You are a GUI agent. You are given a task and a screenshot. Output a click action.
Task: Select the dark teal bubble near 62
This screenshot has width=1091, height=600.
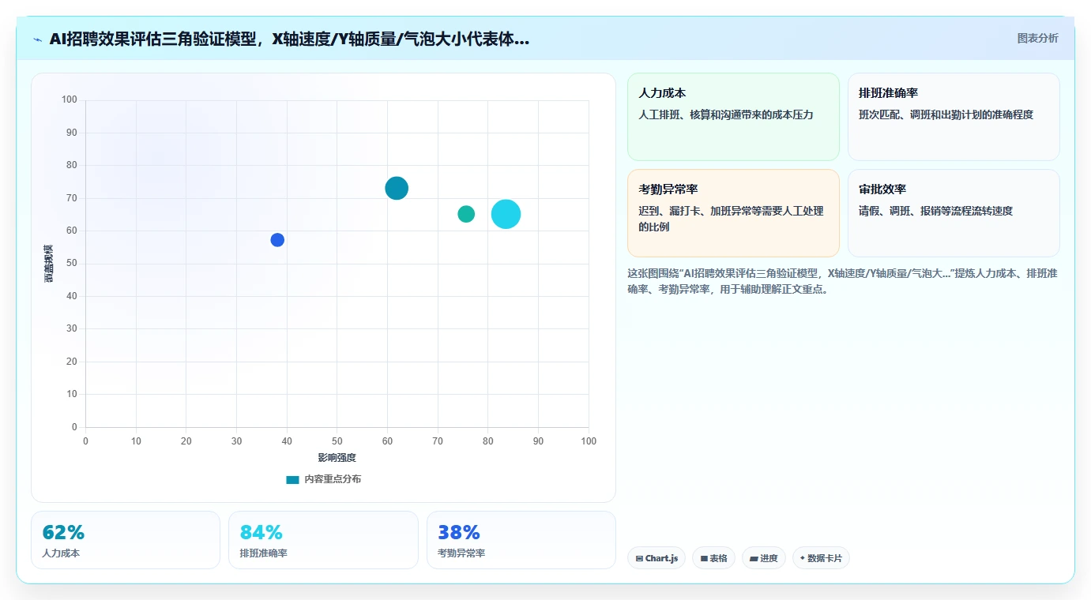point(397,188)
